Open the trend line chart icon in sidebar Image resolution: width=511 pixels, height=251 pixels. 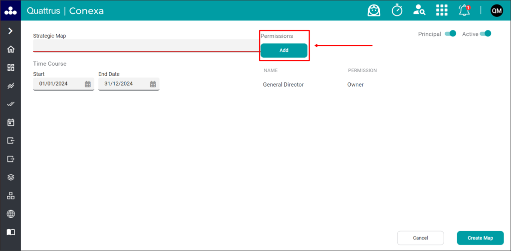[x=11, y=86]
